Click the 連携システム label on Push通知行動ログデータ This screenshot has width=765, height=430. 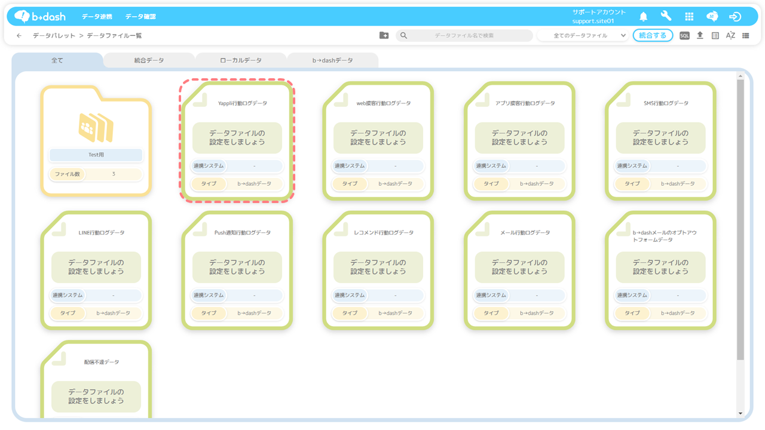pos(209,295)
